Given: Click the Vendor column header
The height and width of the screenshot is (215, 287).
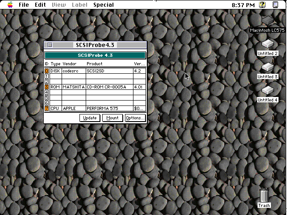Looking at the screenshot, I should click(x=69, y=64).
